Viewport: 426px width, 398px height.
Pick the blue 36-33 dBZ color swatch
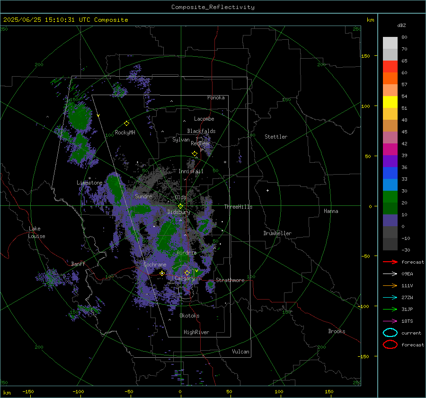390,173
